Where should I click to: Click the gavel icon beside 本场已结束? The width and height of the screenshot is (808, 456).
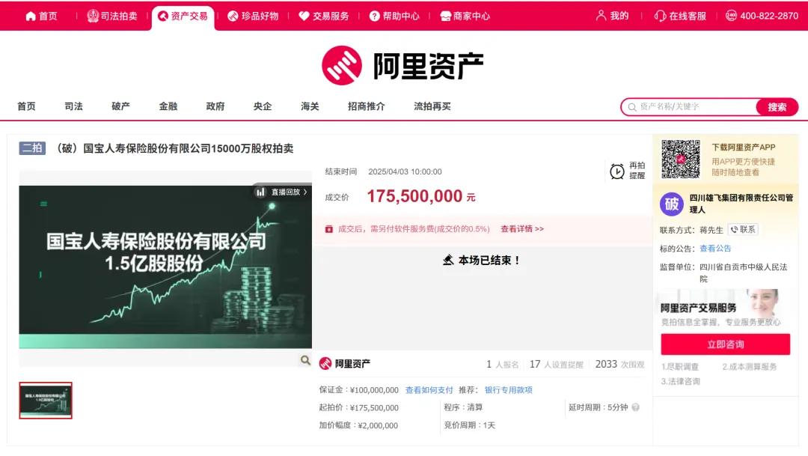(448, 260)
